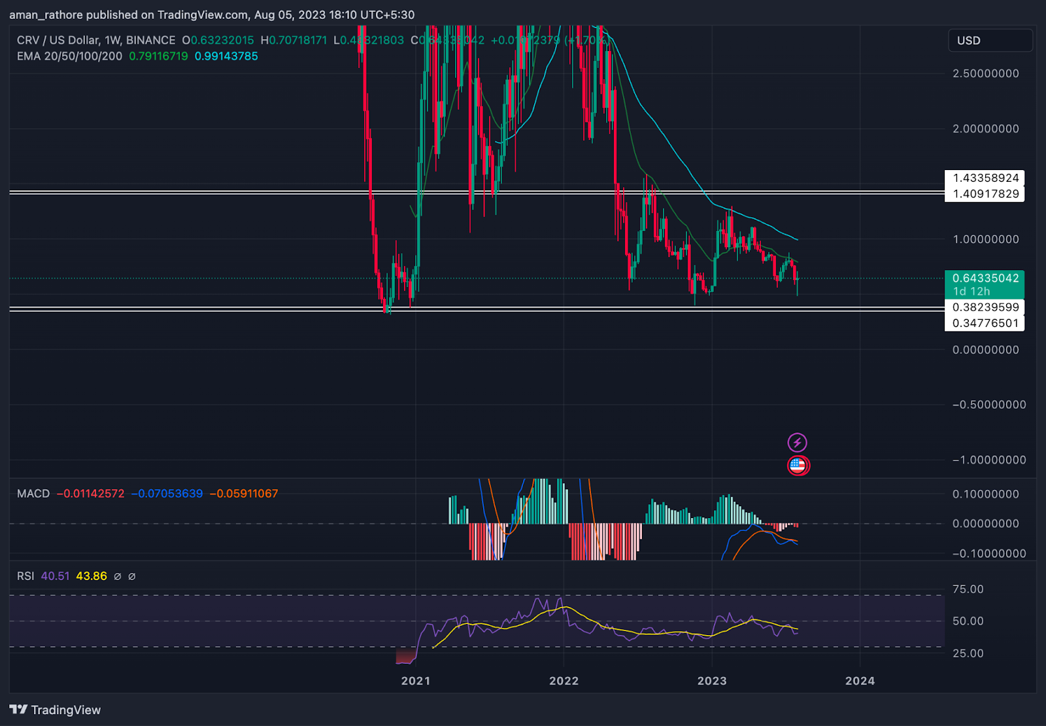Click the 2.50000000 price axis label
The height and width of the screenshot is (726, 1046).
[x=986, y=74]
